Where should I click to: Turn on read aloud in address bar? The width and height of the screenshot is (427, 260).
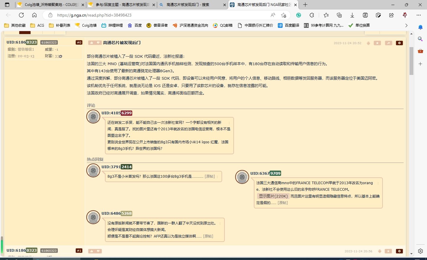273,15
